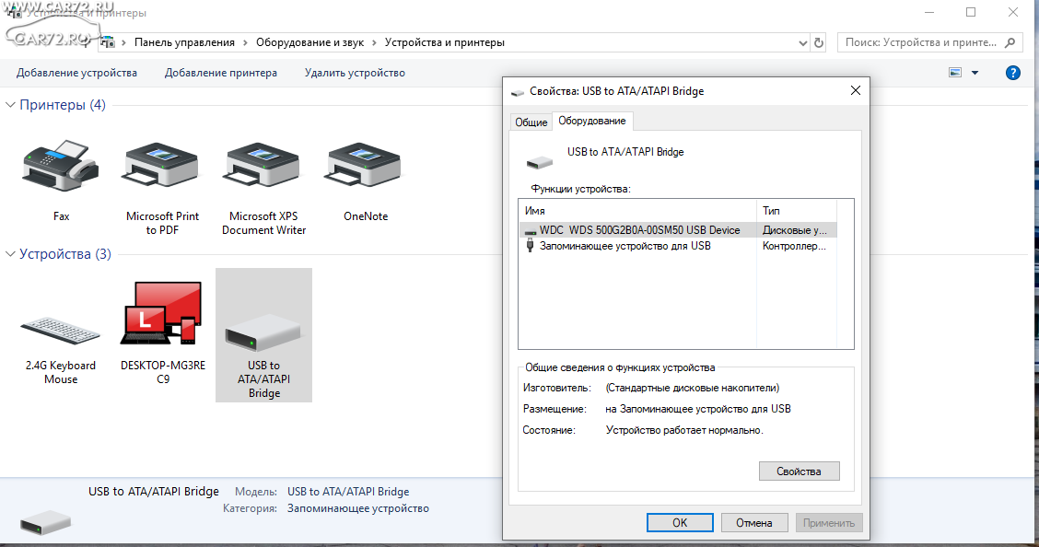Collapse the Устройства (3) group
The image size is (1039, 547).
tap(11, 253)
